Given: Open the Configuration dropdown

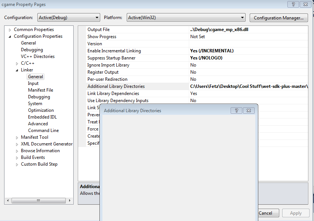Looking at the screenshot, I should click(68, 18).
